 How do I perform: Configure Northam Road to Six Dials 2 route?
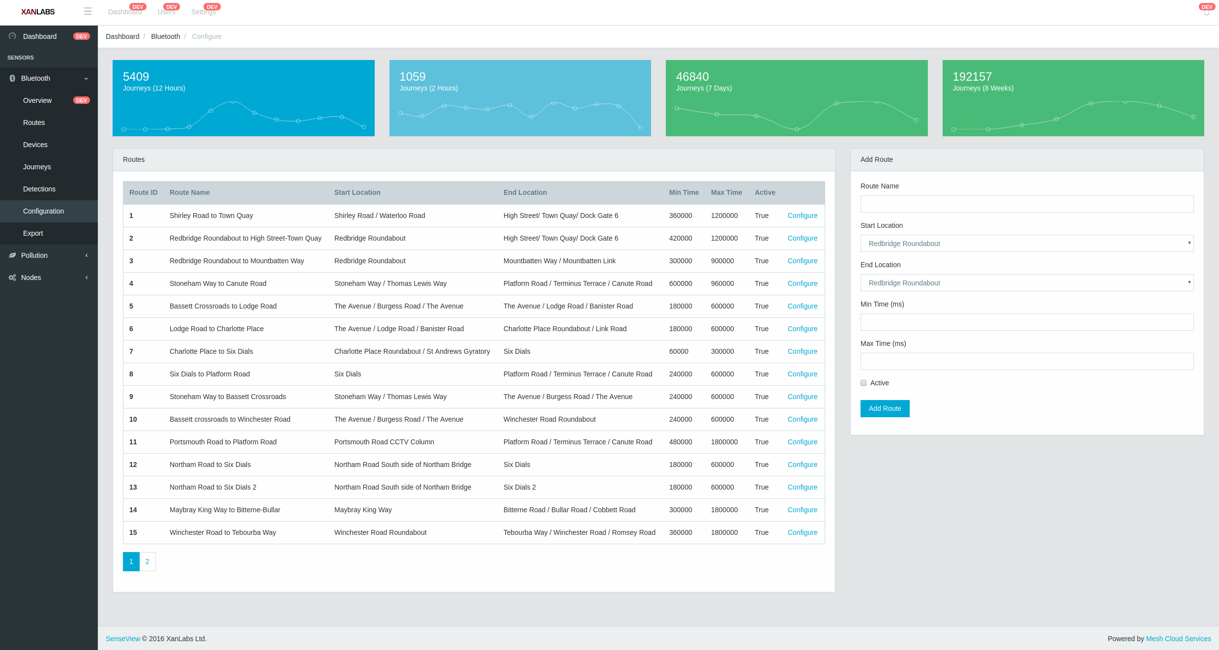(802, 487)
